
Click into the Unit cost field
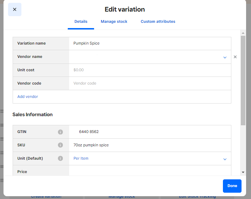point(150,70)
